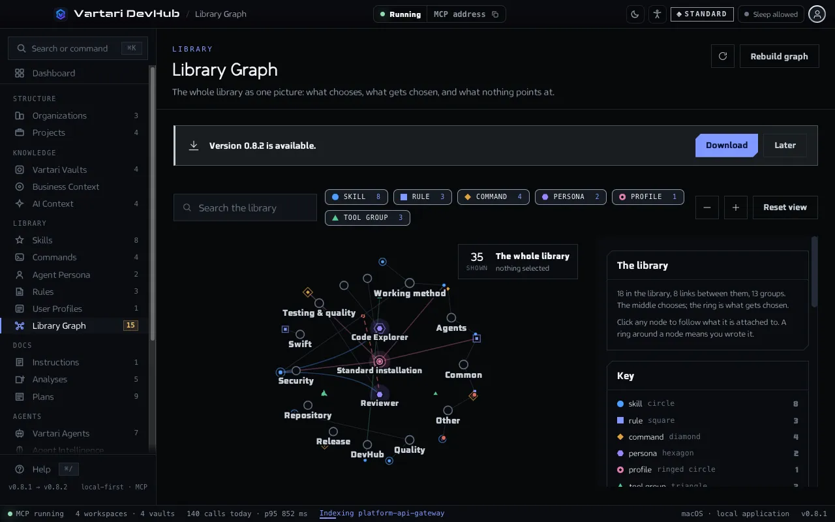Click the Running status indicator
Viewport: 835px width, 522px height.
[x=401, y=14]
